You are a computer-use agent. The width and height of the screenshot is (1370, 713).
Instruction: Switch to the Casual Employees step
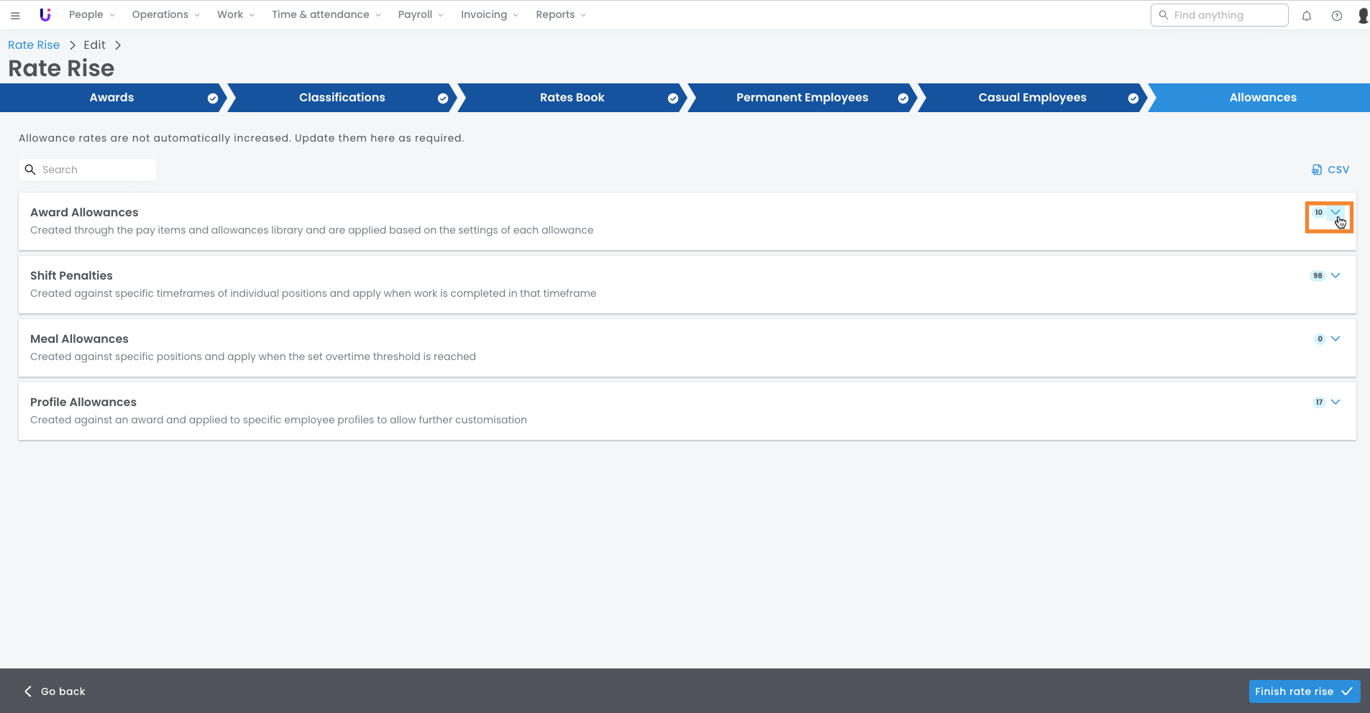click(x=1032, y=98)
